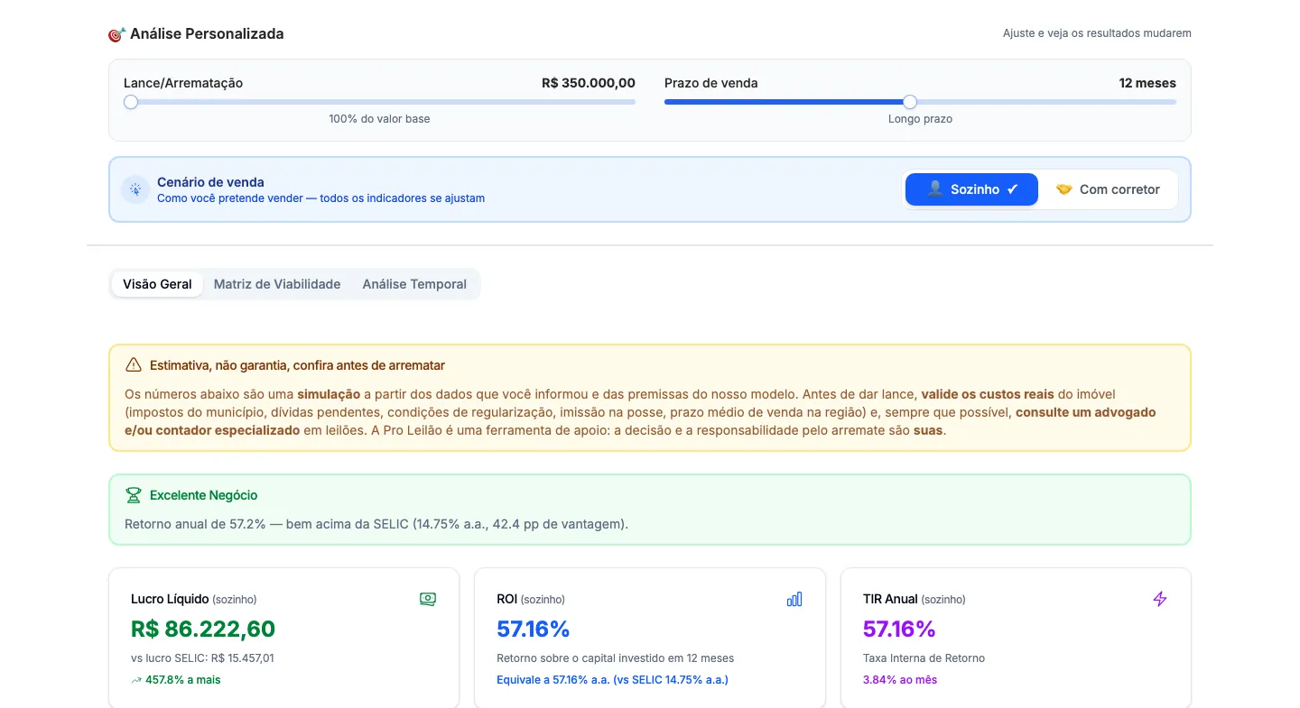Click the banknote icon on Lucro Líquido card

(x=428, y=599)
